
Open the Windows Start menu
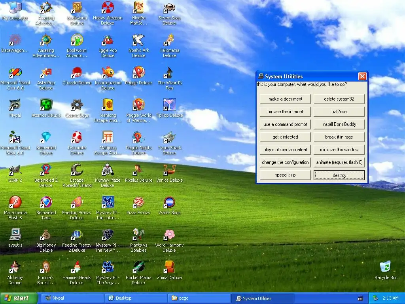click(x=18, y=298)
